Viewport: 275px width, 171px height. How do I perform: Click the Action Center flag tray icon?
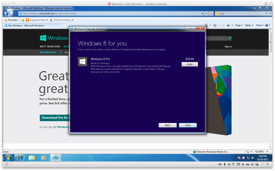239,158
